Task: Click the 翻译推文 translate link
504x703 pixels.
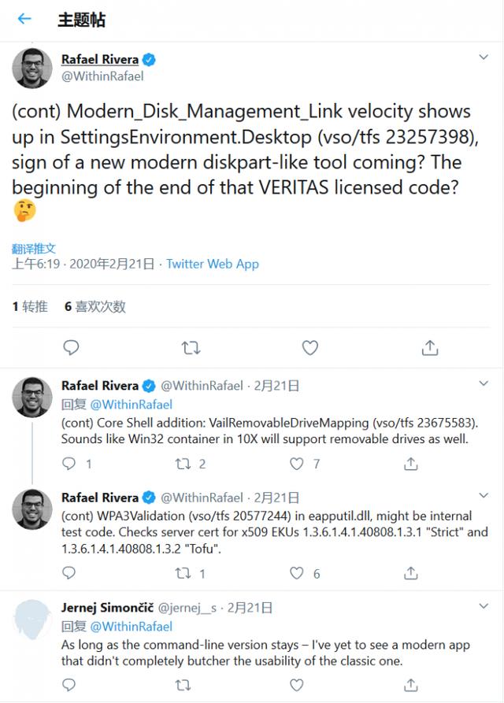Action: (34, 249)
